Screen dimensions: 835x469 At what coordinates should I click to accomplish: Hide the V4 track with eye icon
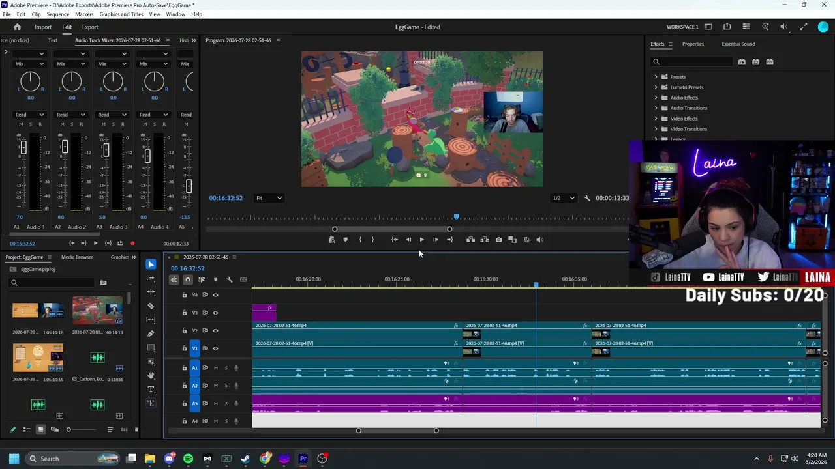[x=215, y=295]
